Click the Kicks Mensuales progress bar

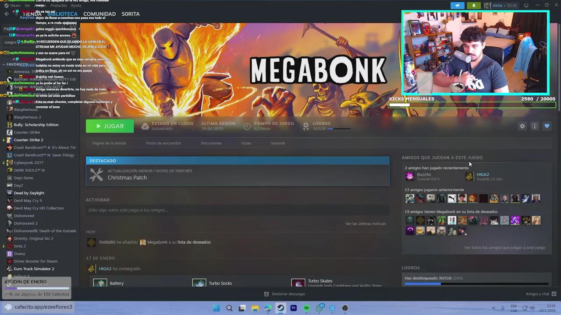coord(472,105)
